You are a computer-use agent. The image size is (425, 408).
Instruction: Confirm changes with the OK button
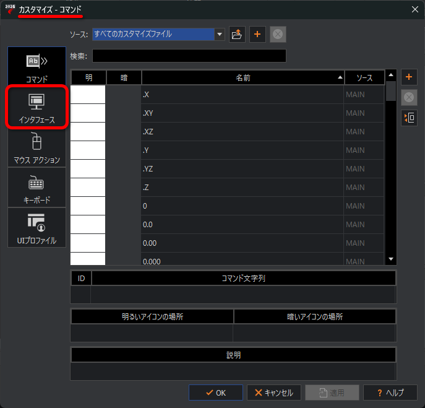[215, 393]
